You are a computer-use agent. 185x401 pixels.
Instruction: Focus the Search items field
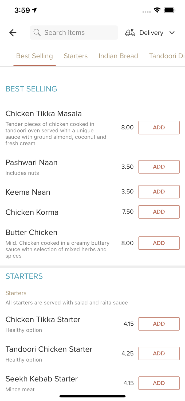(x=77, y=33)
